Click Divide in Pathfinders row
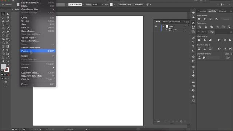 click(200, 27)
